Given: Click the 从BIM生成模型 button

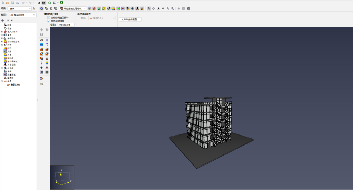Looking at the screenshot, I should pyautogui.click(x=130, y=19).
